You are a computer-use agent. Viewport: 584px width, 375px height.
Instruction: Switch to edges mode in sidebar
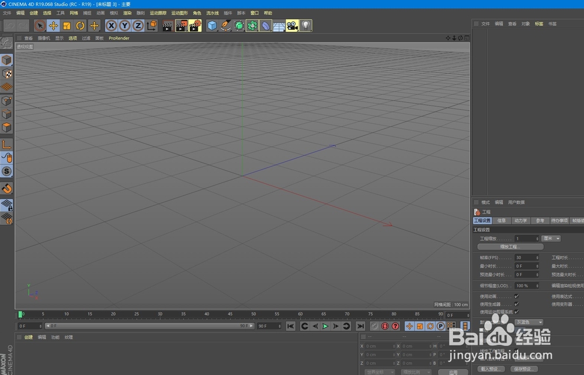pyautogui.click(x=6, y=114)
